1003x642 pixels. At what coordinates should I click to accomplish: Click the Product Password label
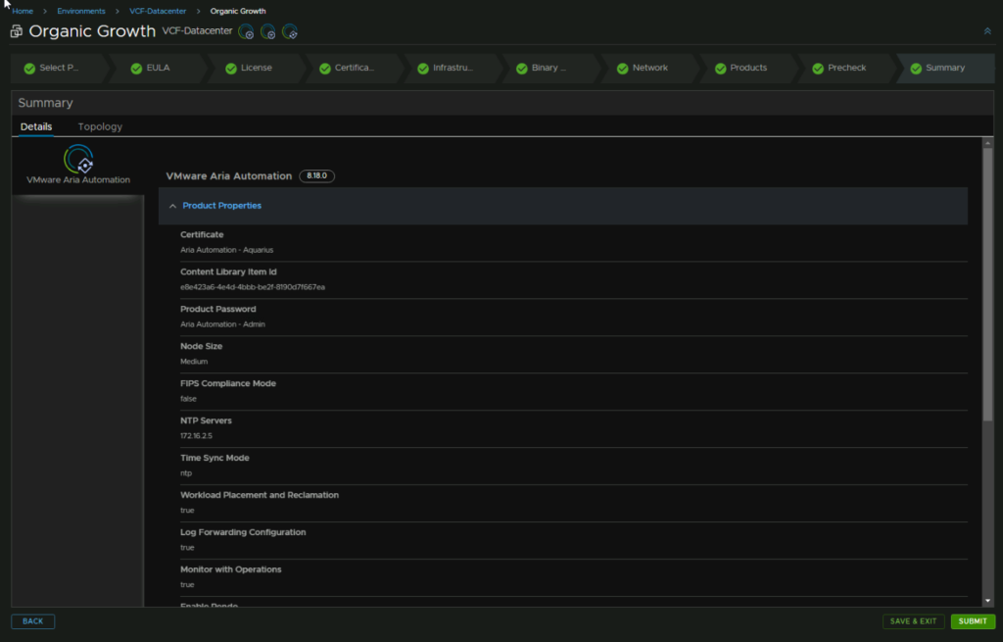pyautogui.click(x=218, y=309)
